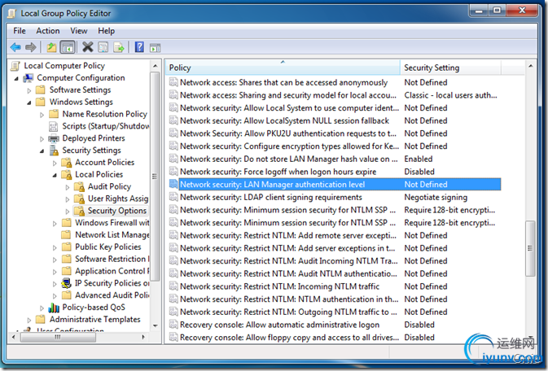This screenshot has width=548, height=371.
Task: Open the View menu
Action: 79,31
